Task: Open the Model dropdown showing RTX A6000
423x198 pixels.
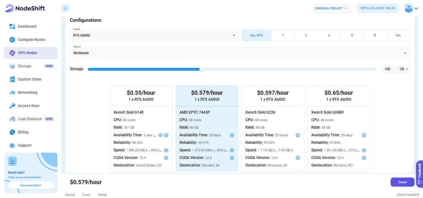Action: click(x=154, y=35)
